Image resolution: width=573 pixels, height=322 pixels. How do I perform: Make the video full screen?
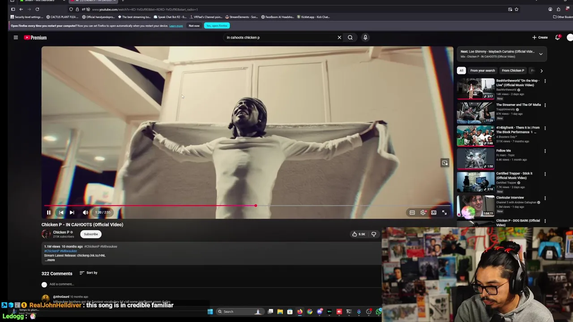445,212
